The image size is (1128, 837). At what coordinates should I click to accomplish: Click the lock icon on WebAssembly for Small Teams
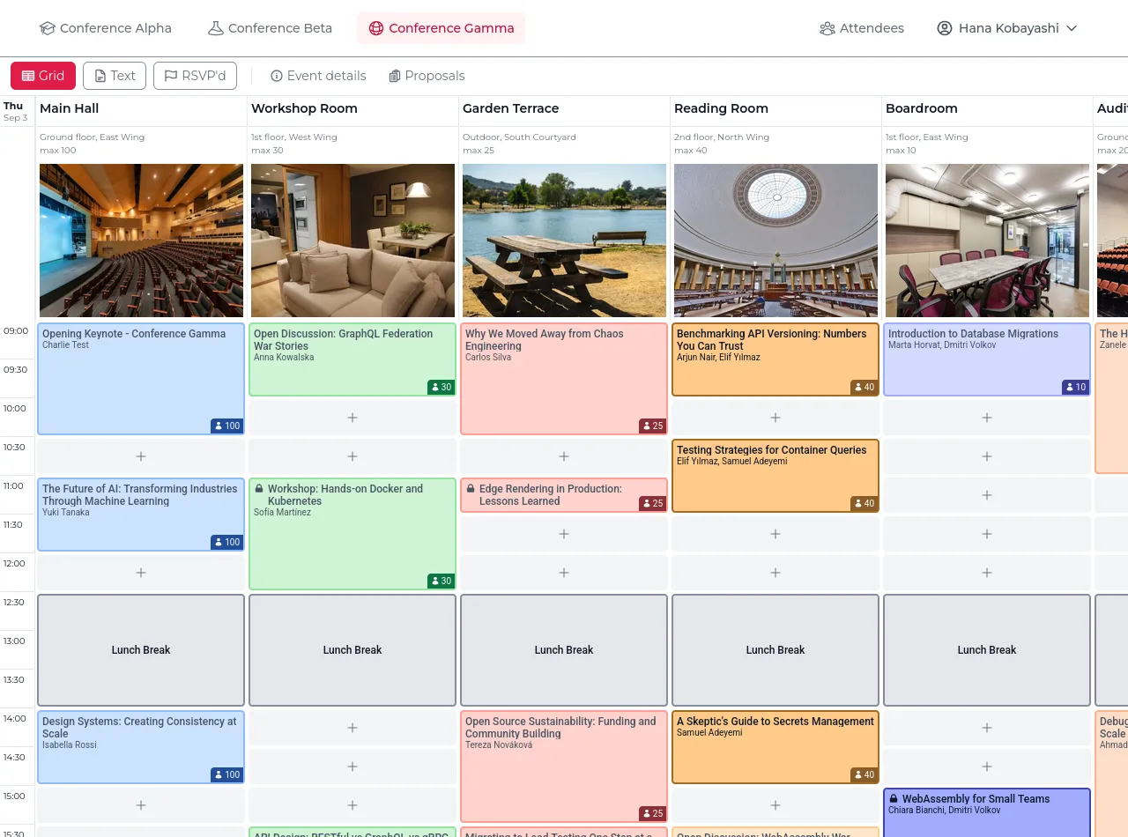pyautogui.click(x=894, y=799)
